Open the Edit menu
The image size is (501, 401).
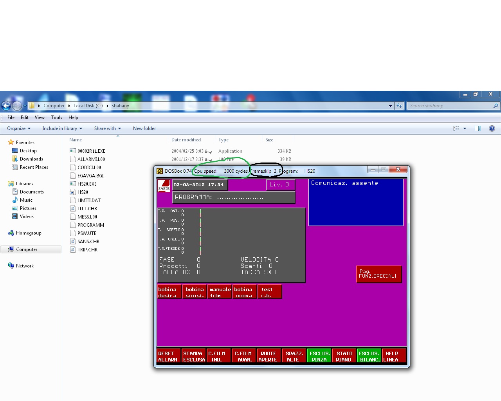point(25,117)
